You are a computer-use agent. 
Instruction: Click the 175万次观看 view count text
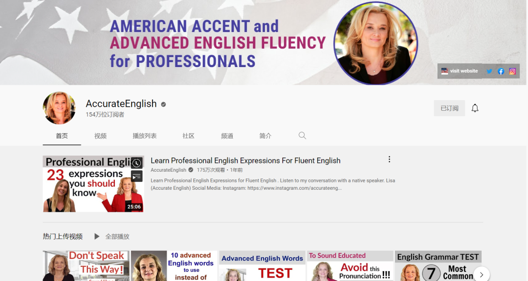pos(211,170)
